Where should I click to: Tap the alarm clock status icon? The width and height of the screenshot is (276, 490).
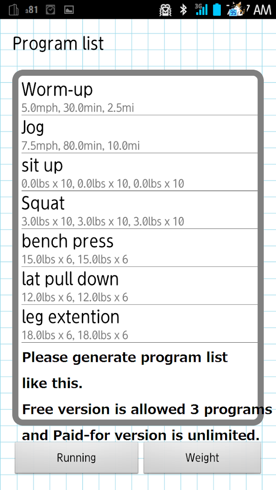(50, 9)
